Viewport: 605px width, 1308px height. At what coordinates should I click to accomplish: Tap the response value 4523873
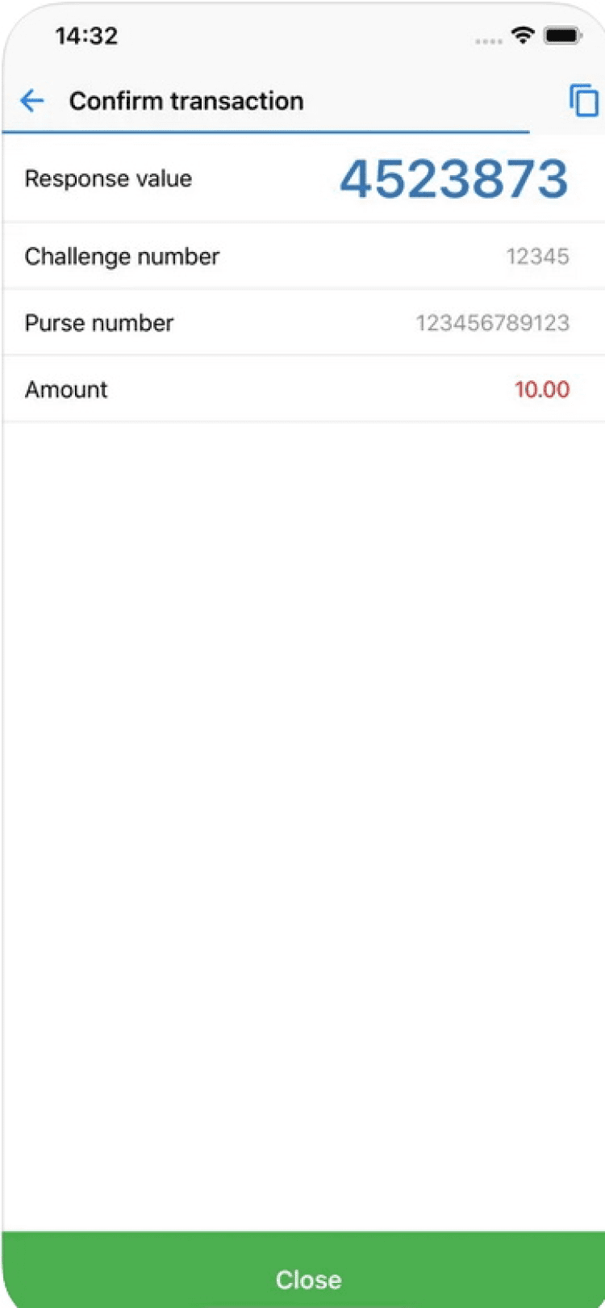[454, 178]
